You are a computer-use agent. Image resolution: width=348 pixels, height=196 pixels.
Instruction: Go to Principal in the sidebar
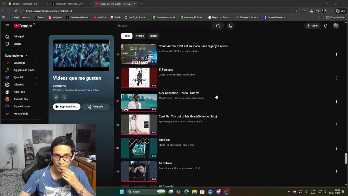click(18, 36)
